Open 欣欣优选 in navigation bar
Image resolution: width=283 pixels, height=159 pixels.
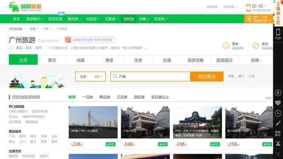[x=55, y=19]
